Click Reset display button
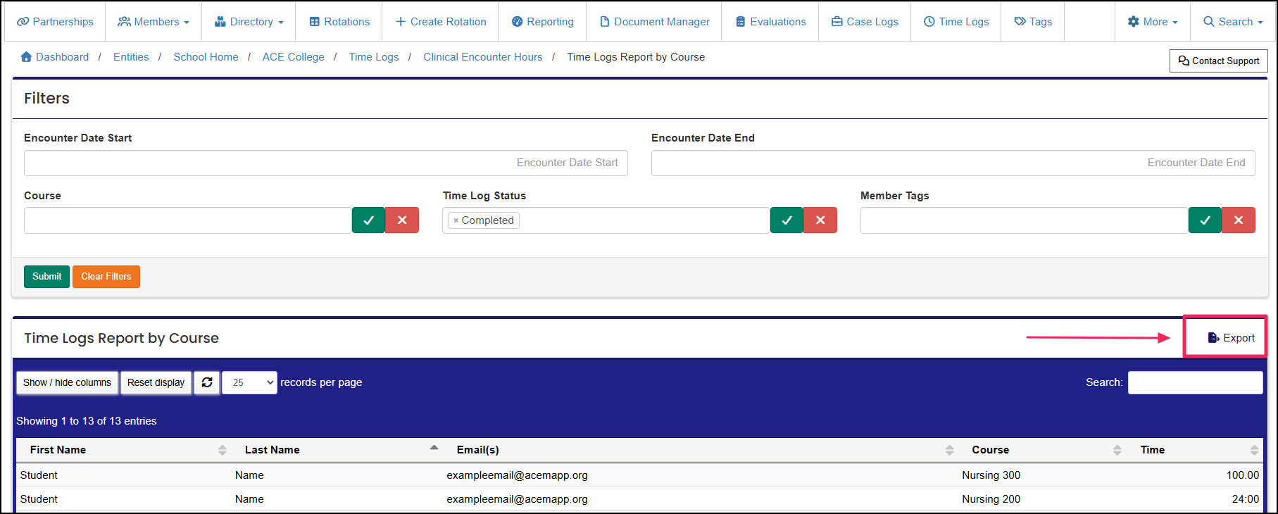The width and height of the screenshot is (1278, 514). click(x=156, y=382)
